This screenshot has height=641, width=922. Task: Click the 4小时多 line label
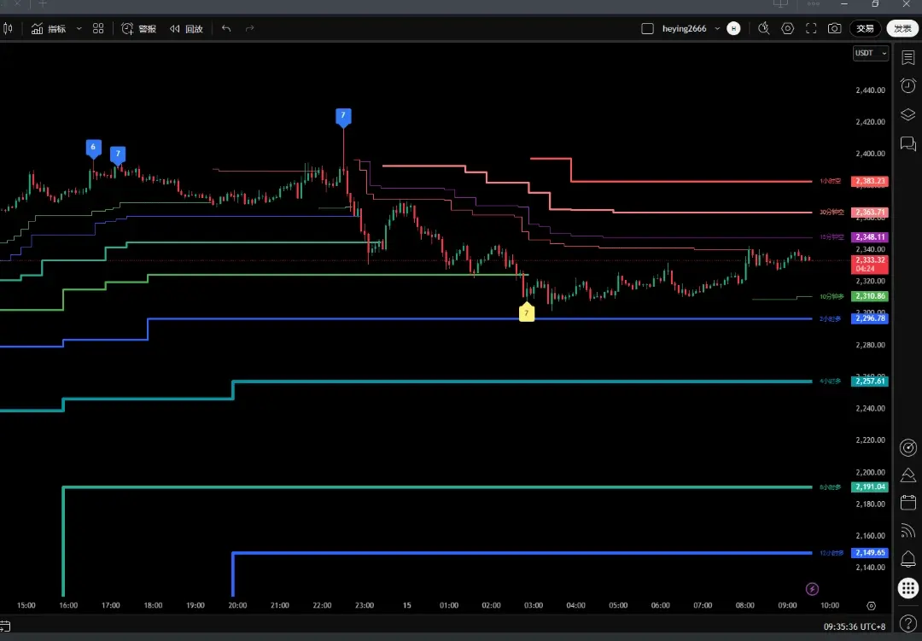click(x=831, y=381)
